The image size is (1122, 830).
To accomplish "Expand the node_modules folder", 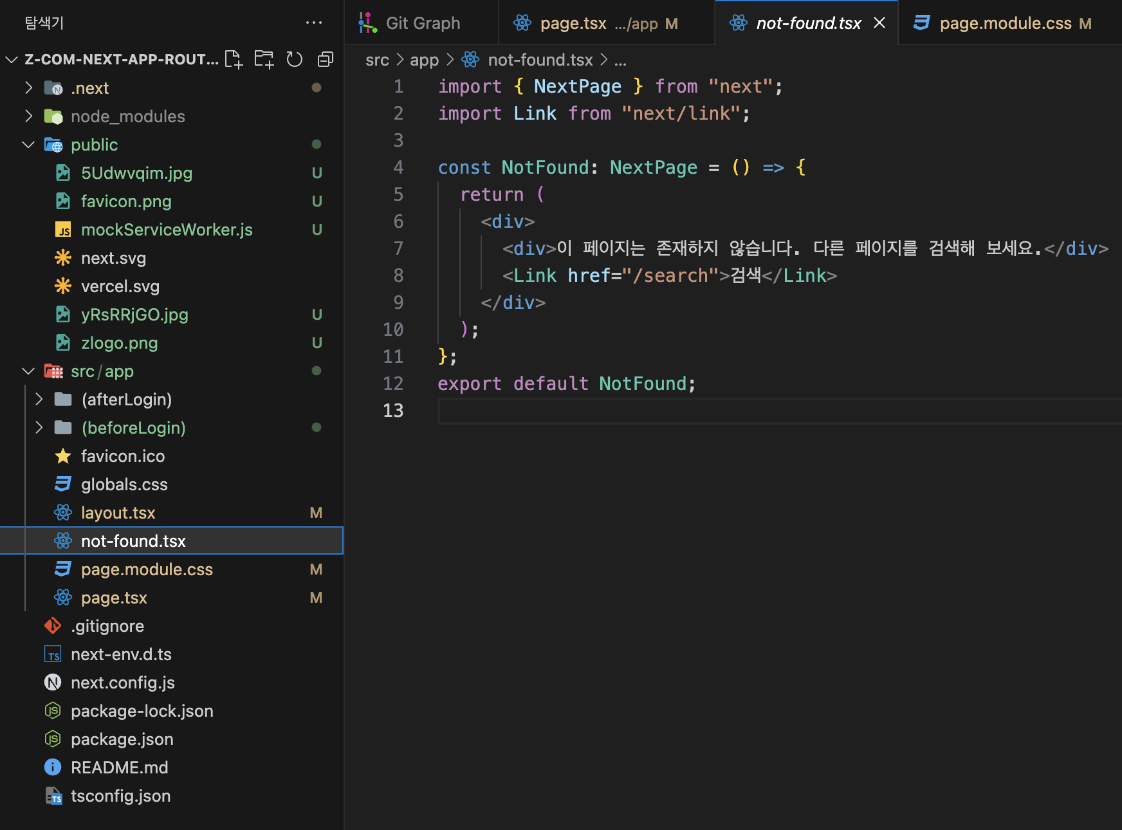I will click(x=28, y=116).
